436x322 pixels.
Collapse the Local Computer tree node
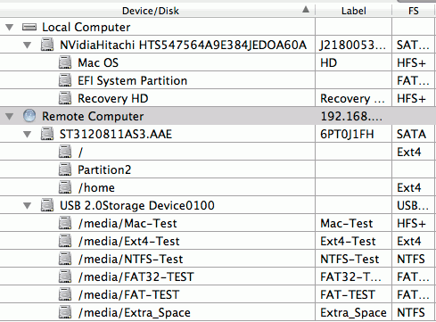coord(10,28)
